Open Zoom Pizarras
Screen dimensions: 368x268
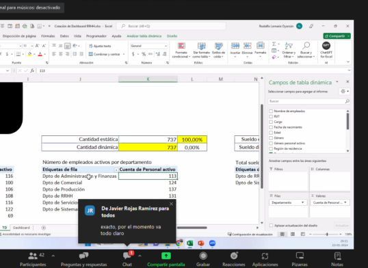click(300, 259)
